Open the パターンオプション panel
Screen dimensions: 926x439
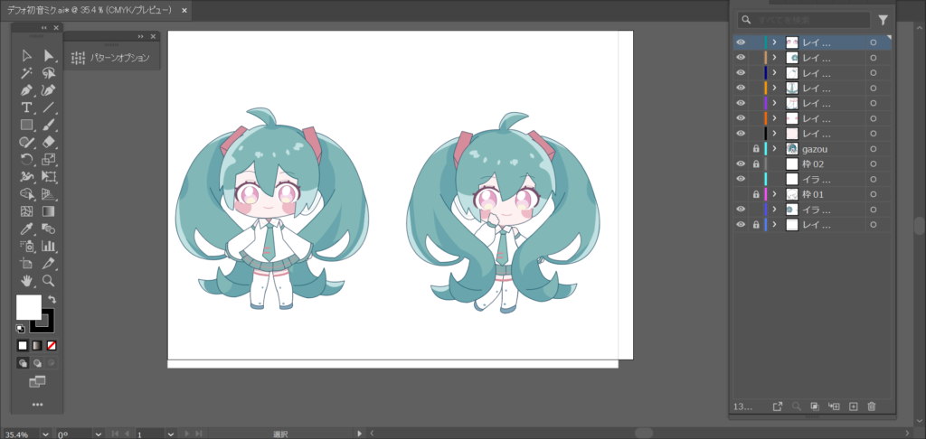(112, 57)
